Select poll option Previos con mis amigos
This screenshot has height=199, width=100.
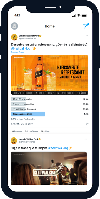pyautogui.click(x=50, y=104)
